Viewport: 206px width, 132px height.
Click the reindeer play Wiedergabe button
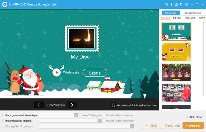(x=57, y=72)
